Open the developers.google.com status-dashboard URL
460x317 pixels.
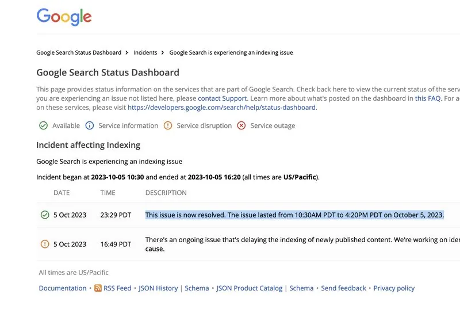coord(221,108)
